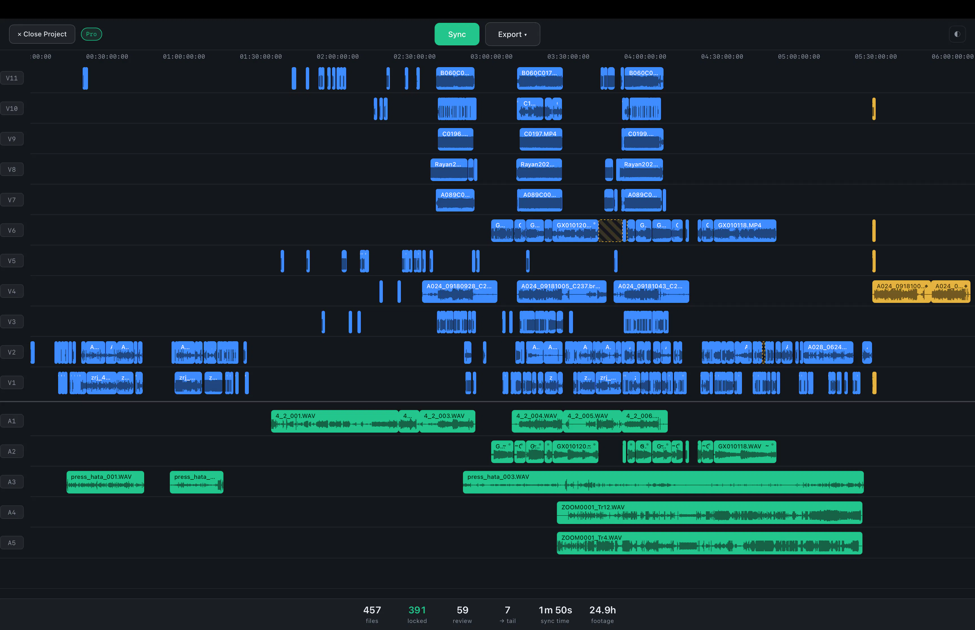Viewport: 975px width, 630px height.
Task: Select audio clip 4_2_004.WAV
Action: [x=537, y=421]
